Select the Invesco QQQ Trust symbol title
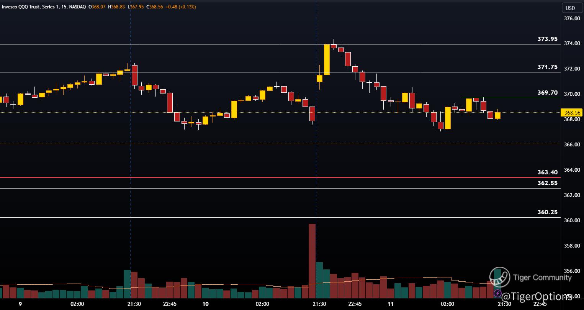584x310 pixels. pyautogui.click(x=44, y=7)
